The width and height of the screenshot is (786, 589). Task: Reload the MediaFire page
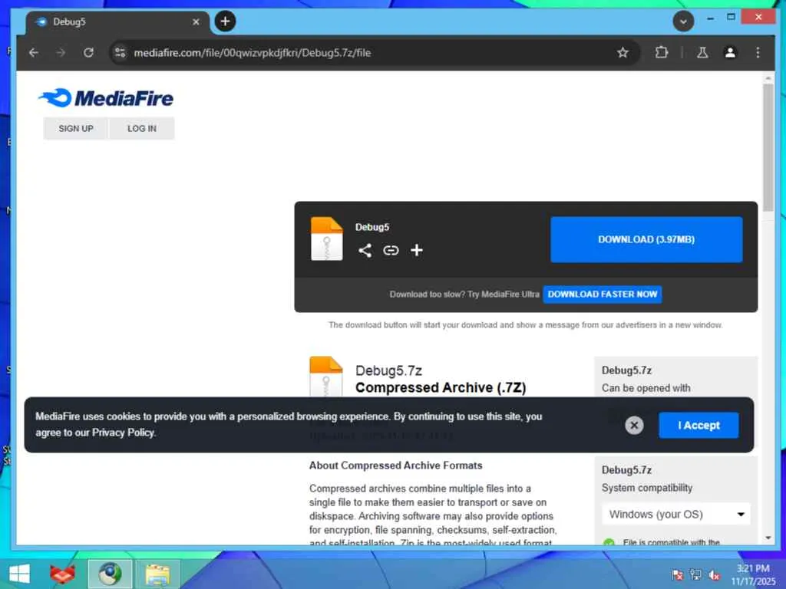[89, 53]
